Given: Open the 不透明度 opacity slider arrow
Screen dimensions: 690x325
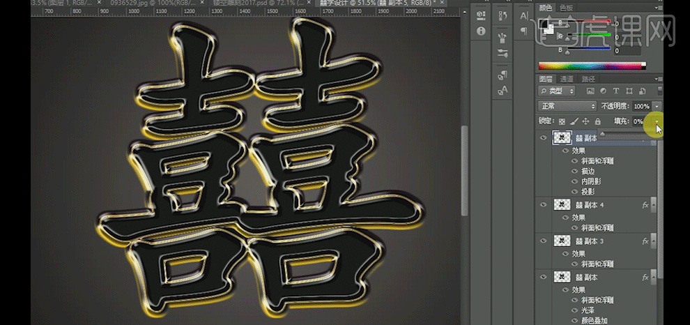Looking at the screenshot, I should click(657, 106).
